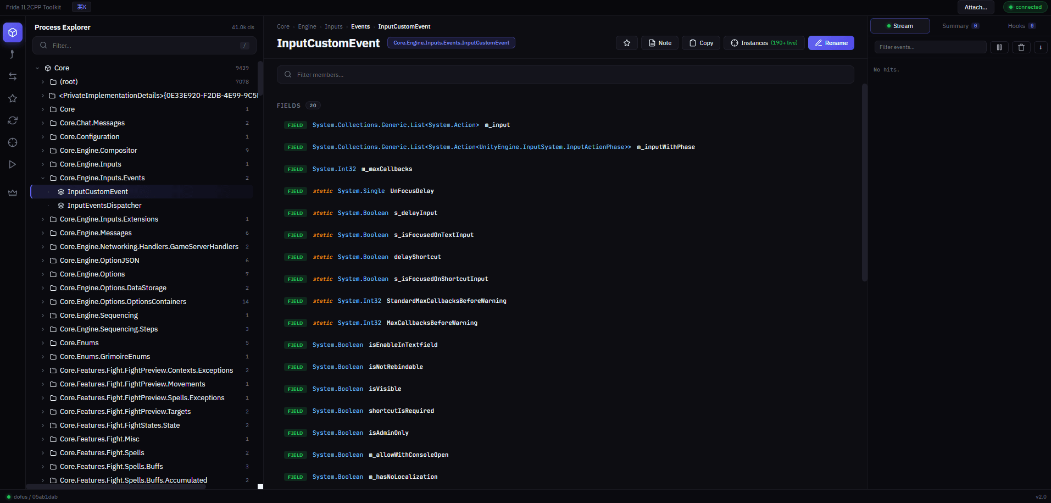The width and height of the screenshot is (1051, 503).
Task: Select the isNotRebindable field
Action: pos(565,367)
